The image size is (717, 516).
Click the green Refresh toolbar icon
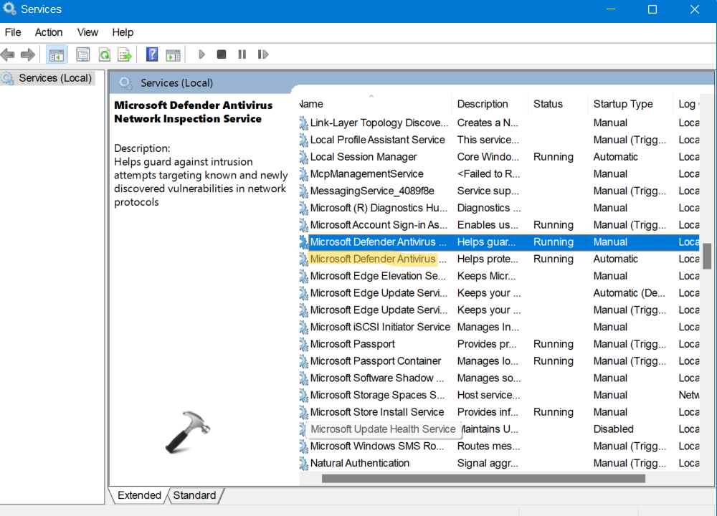coord(105,54)
